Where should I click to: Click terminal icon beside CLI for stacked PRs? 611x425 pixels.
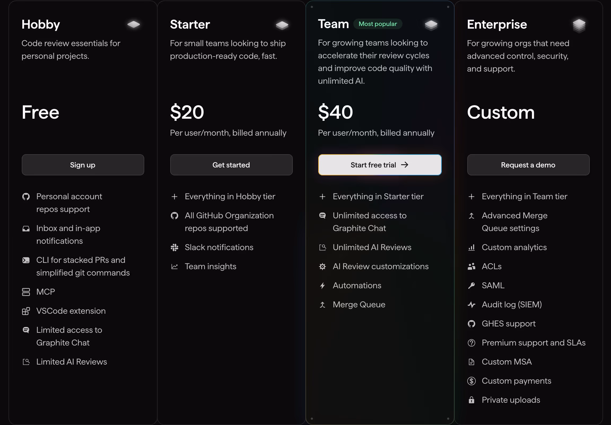click(26, 260)
